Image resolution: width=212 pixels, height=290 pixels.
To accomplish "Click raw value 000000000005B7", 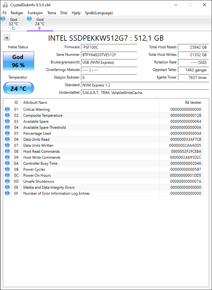I will 186,169.
